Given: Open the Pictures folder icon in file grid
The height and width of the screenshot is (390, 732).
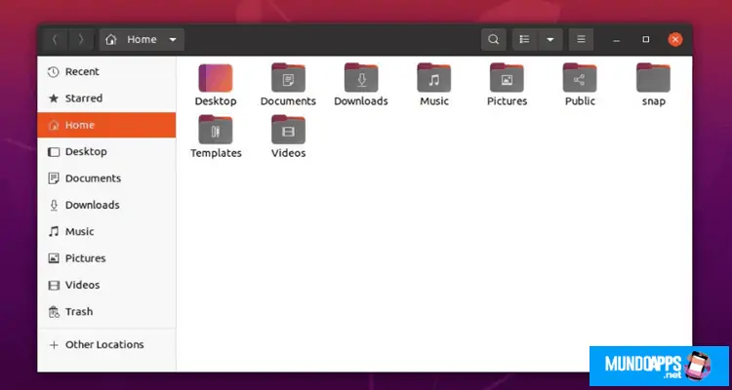Looking at the screenshot, I should point(507,78).
